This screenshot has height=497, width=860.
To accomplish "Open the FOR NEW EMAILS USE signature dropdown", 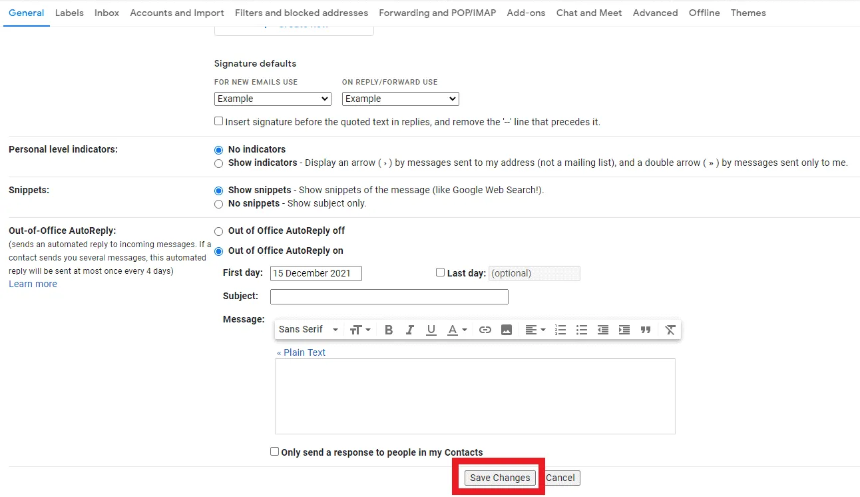I will tap(272, 99).
